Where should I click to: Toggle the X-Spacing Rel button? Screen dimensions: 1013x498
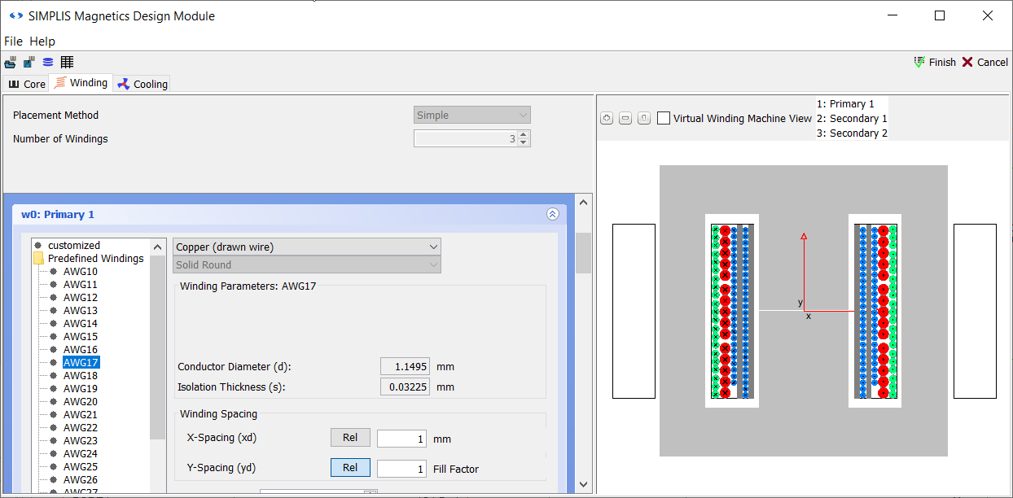click(x=350, y=438)
